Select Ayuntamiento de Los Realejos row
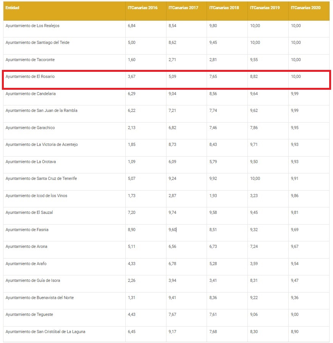Image resolution: width=333 pixels, height=343 pixels. pyautogui.click(x=32, y=26)
